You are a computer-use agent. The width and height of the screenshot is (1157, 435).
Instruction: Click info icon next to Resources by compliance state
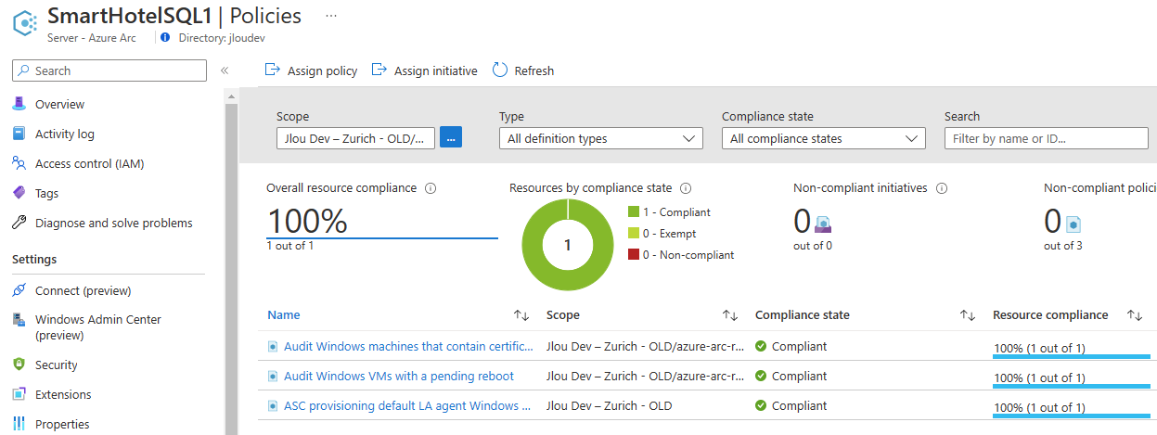click(686, 187)
